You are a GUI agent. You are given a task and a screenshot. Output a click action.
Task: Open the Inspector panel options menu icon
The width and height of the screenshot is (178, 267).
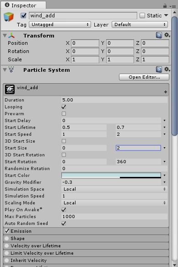click(173, 6)
